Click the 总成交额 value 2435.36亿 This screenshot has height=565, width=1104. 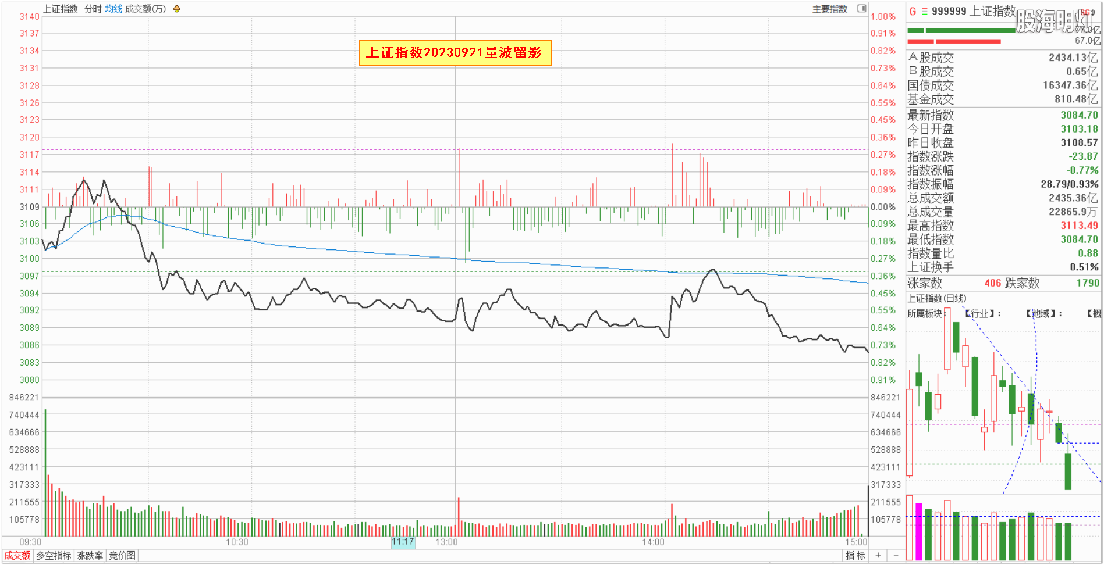click(x=1073, y=198)
